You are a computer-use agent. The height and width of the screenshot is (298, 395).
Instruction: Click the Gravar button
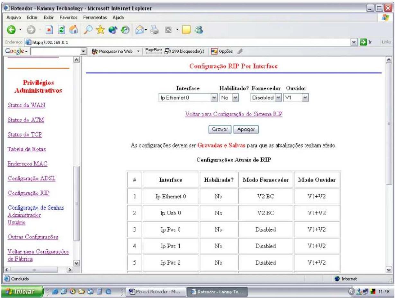point(220,129)
